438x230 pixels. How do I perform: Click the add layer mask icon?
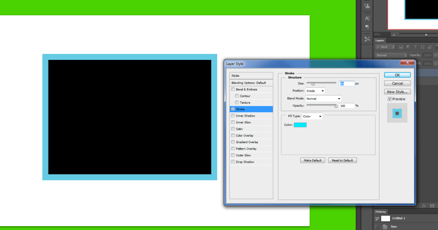432,206
